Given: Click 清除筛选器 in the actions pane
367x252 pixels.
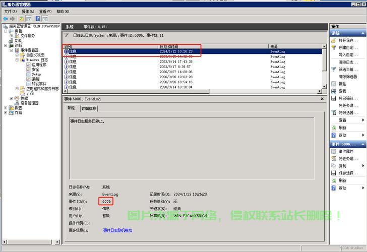Looking at the screenshot, I should pyautogui.click(x=348, y=77).
